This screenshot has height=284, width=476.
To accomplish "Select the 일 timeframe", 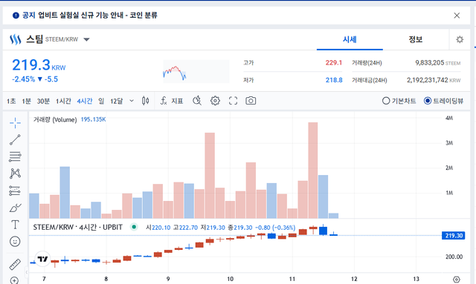I will coord(101,101).
